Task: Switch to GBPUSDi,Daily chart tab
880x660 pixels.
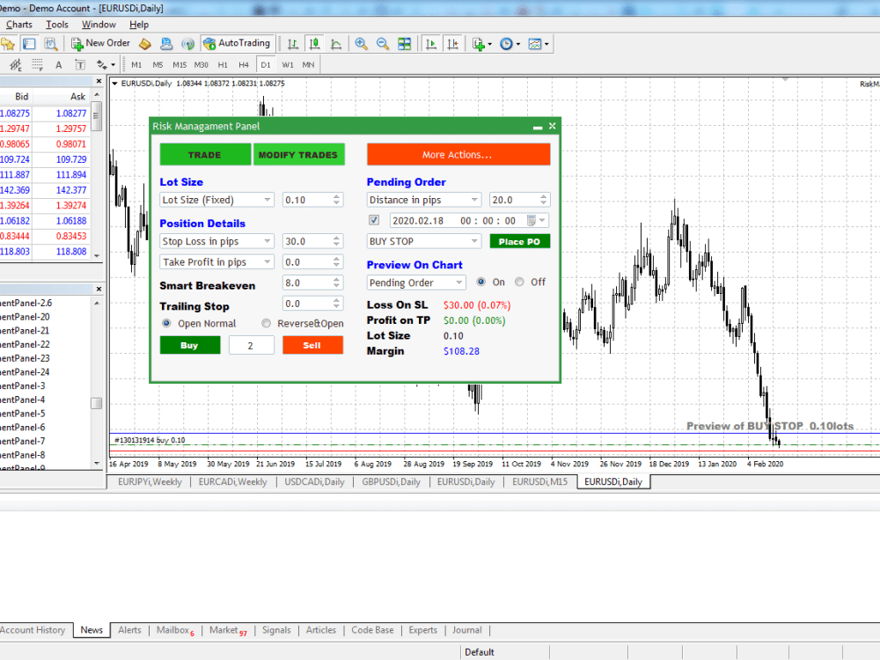Action: (392, 481)
